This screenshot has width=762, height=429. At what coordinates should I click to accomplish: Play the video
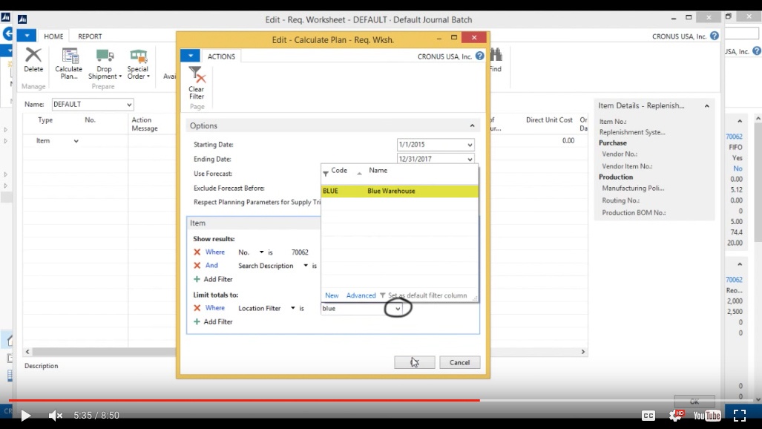click(x=25, y=416)
